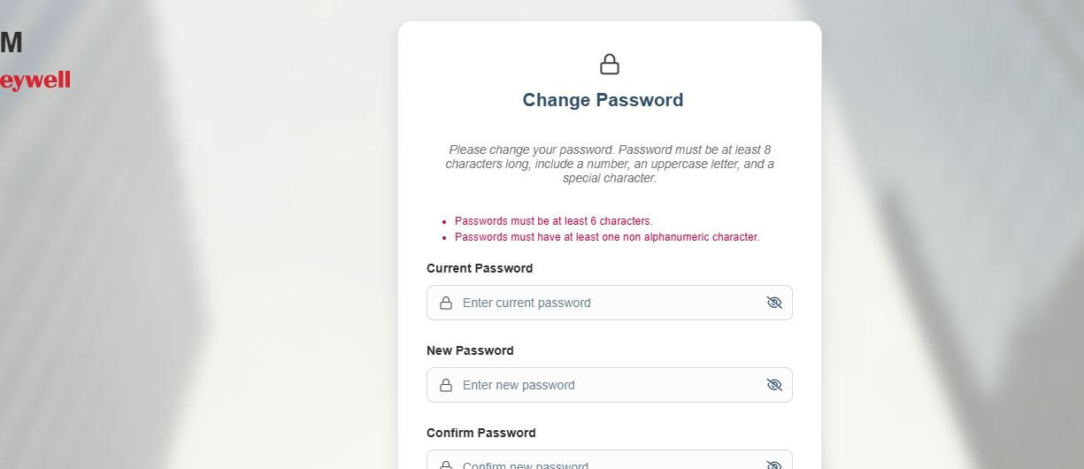Viewport: 1084px width, 469px height.
Task: Click the large "M" title text at top-left
Action: 12,42
